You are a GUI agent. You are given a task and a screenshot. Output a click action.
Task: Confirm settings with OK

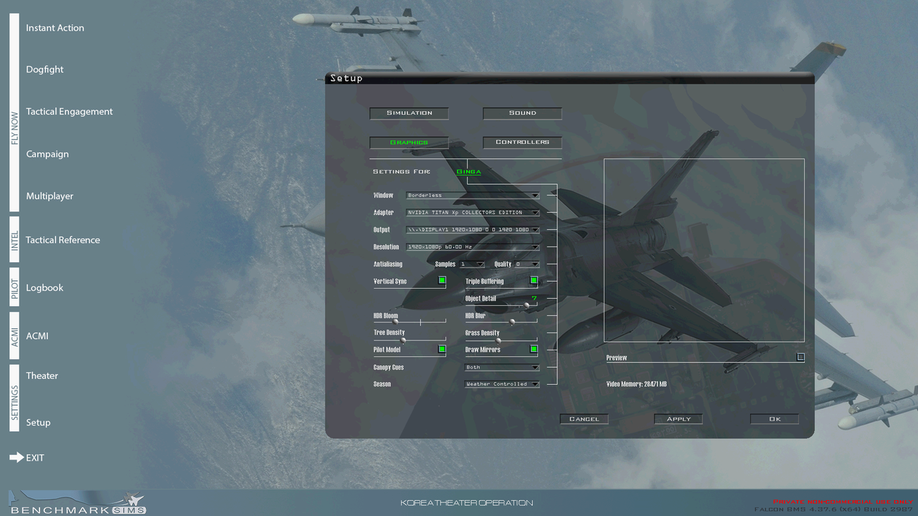click(x=775, y=419)
